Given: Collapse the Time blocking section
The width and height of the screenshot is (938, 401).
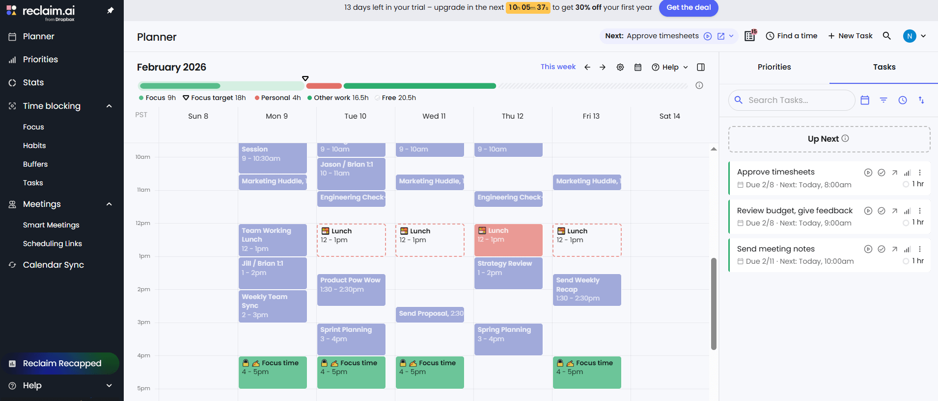Looking at the screenshot, I should click(x=109, y=106).
